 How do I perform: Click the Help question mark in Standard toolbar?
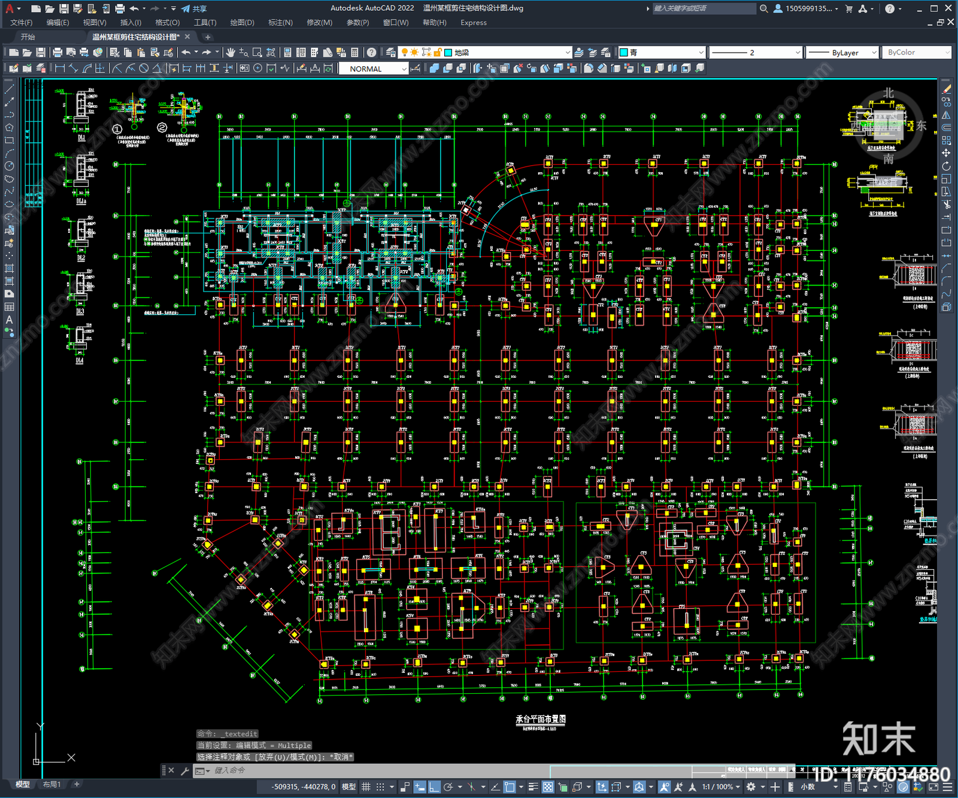[372, 53]
